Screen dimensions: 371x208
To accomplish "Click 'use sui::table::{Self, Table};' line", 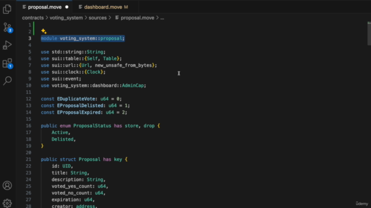I will point(81,58).
